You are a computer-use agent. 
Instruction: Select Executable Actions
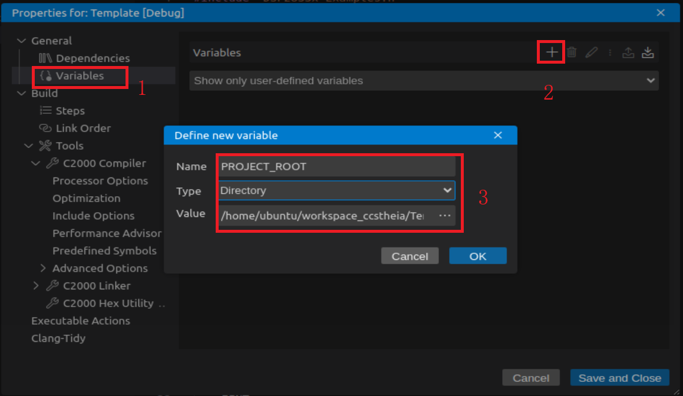click(x=81, y=321)
